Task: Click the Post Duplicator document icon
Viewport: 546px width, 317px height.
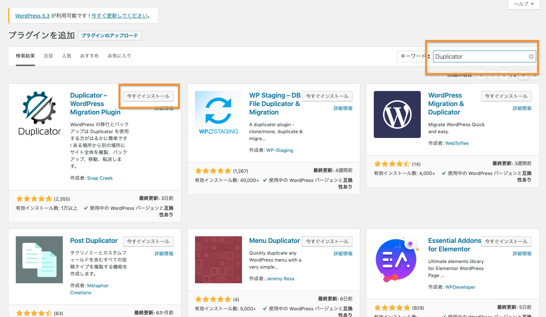Action: click(x=39, y=260)
